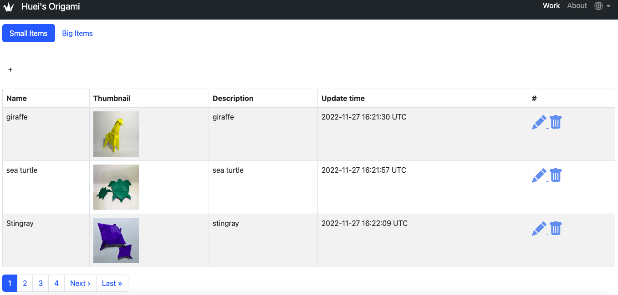Edit the Stingray item pencil icon
The height and width of the screenshot is (295, 618).
539,229
